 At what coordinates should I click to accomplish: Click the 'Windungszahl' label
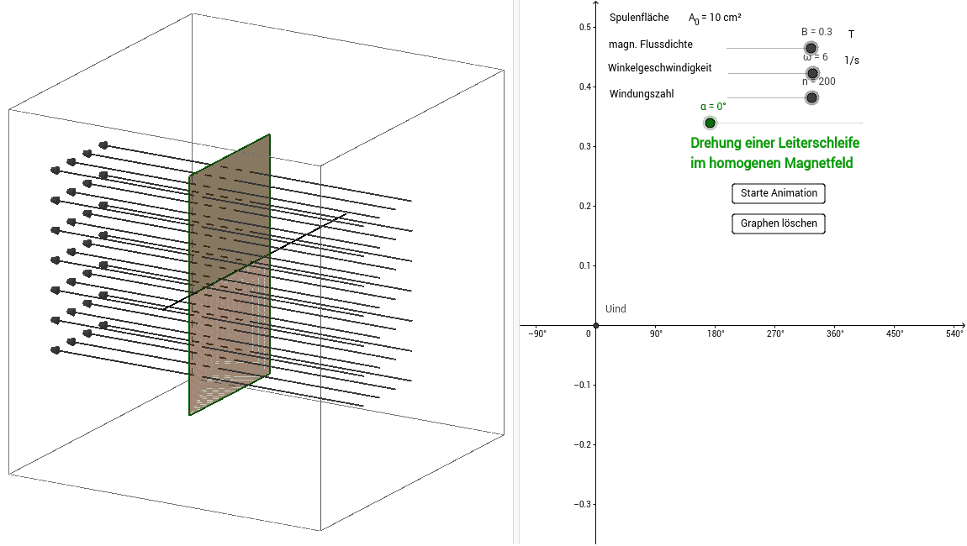pos(642,94)
